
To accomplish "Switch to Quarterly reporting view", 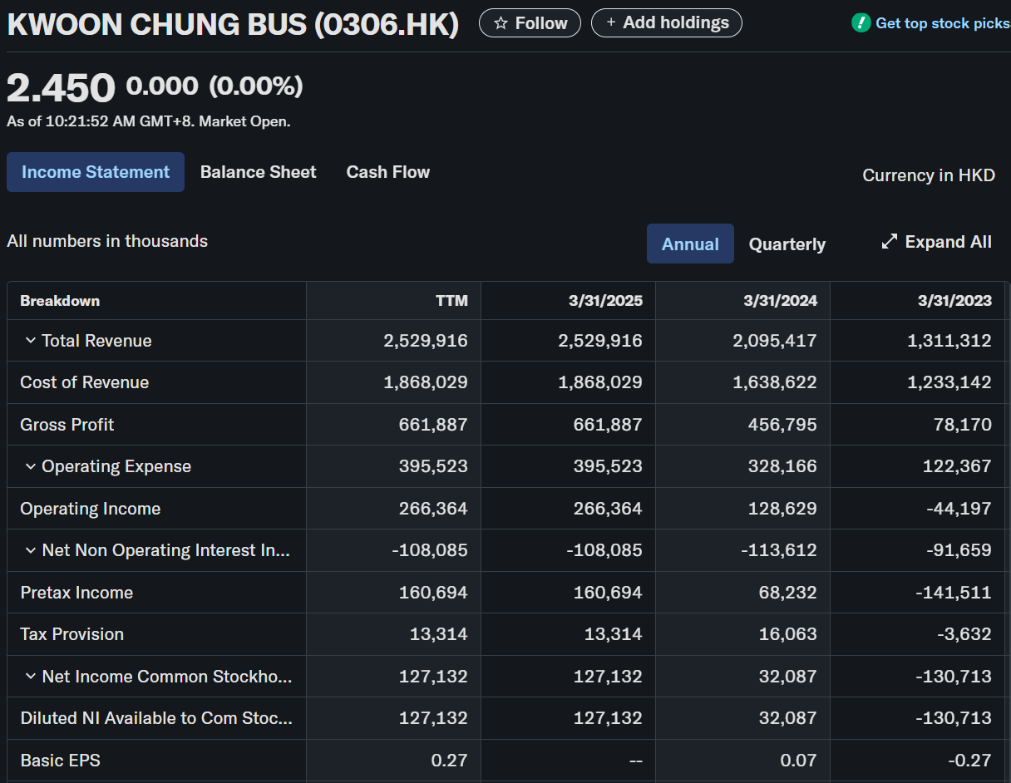I will point(787,244).
